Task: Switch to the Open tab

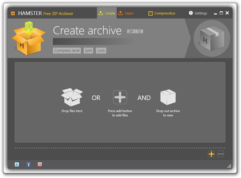Action: click(x=126, y=13)
